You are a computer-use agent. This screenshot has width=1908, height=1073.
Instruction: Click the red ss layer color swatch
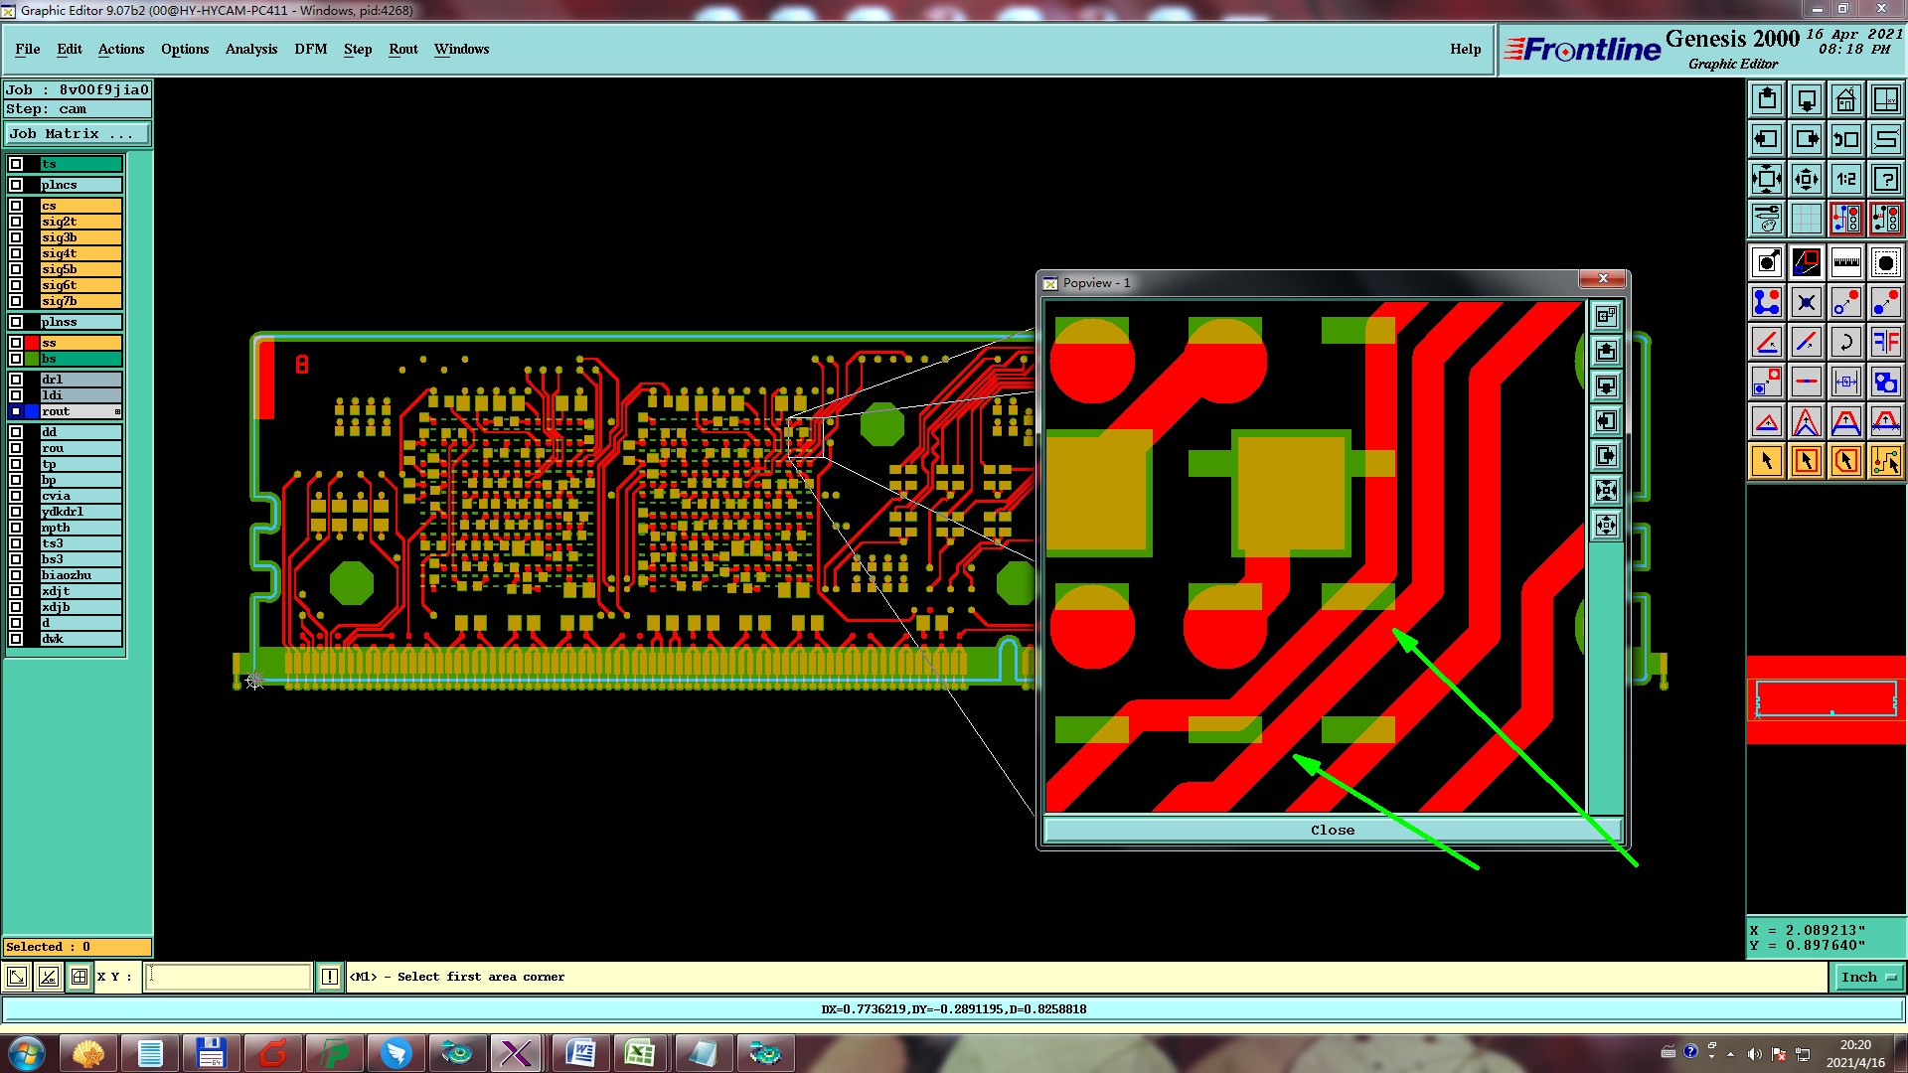click(32, 343)
